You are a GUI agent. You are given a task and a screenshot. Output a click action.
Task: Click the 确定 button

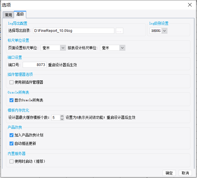[169, 173]
